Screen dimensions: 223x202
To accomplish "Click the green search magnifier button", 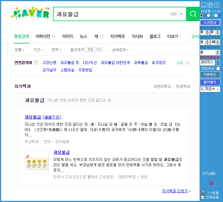I will (x=193, y=14).
